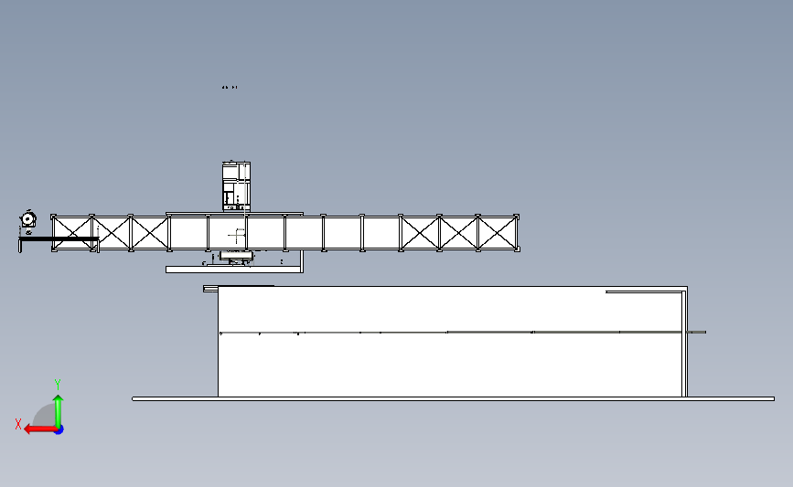Click the red X axis arrow of the triad

click(x=39, y=429)
